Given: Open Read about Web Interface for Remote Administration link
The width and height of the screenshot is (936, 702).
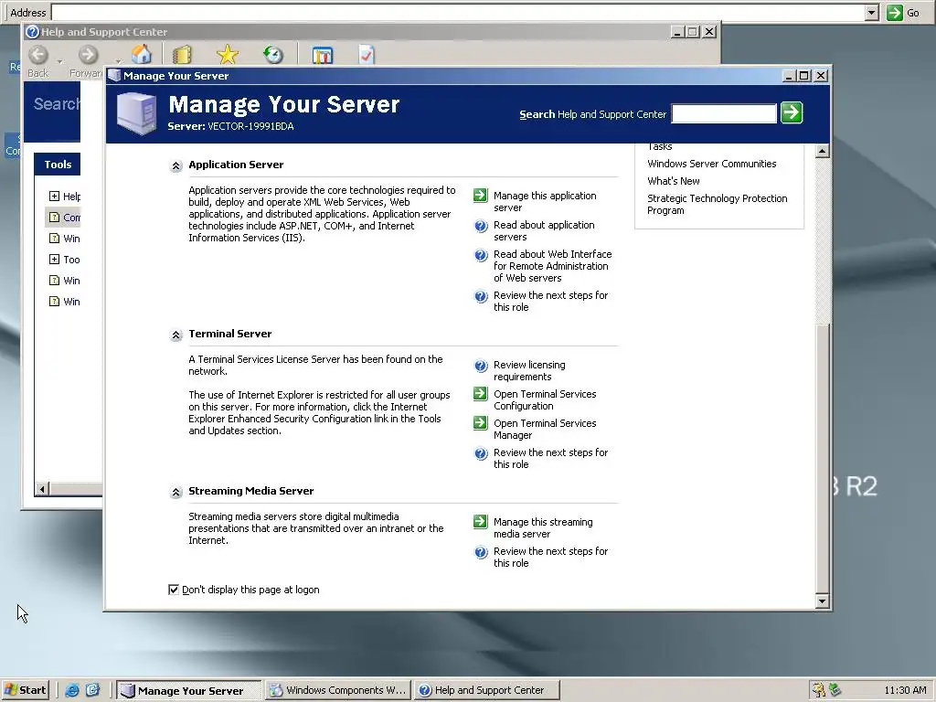Looking at the screenshot, I should (552, 266).
